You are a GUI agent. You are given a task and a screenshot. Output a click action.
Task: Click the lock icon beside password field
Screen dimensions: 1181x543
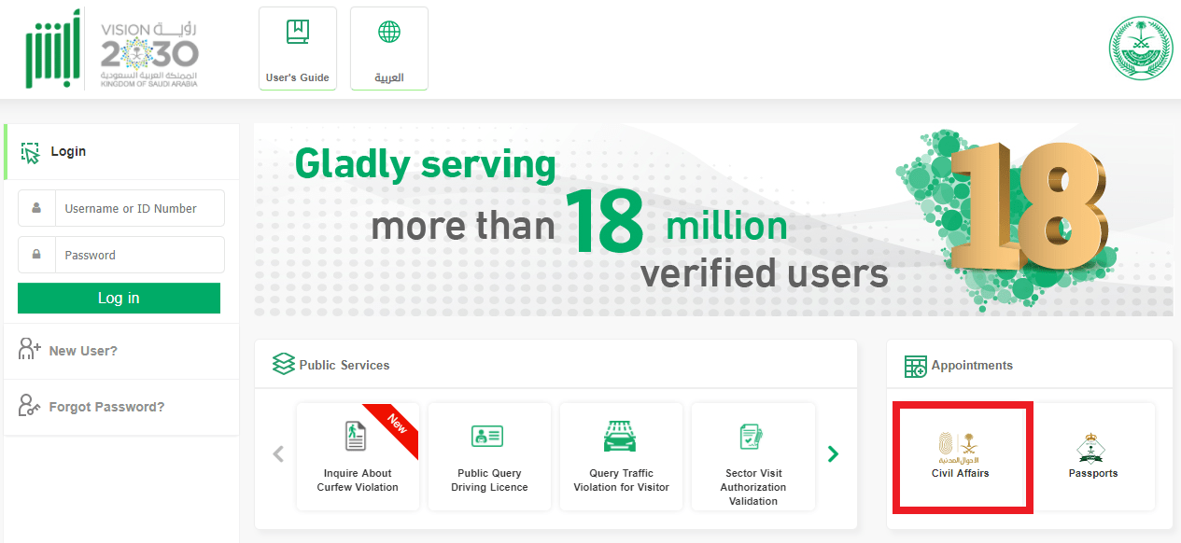pyautogui.click(x=37, y=255)
